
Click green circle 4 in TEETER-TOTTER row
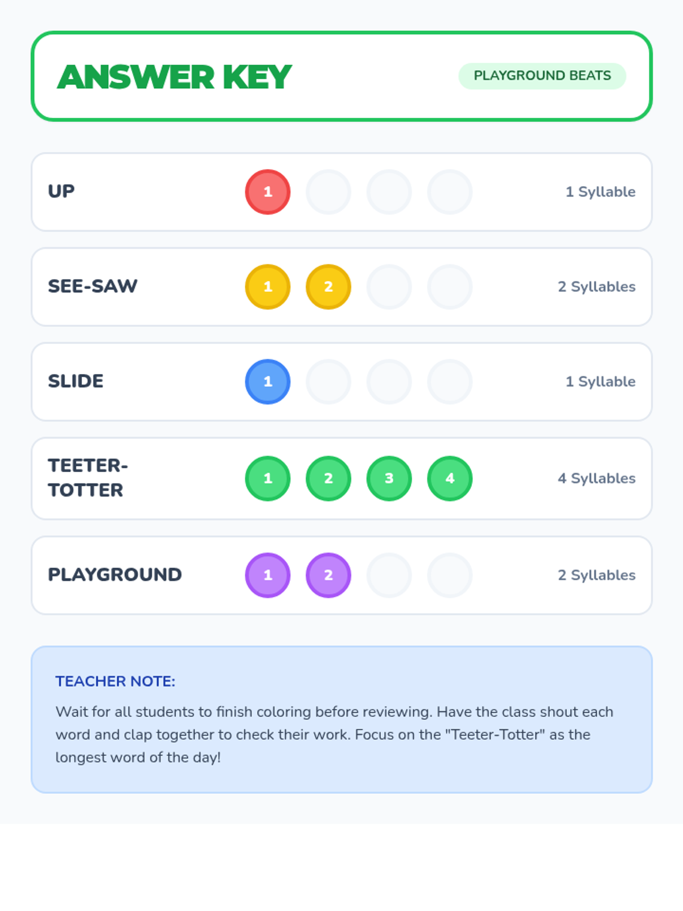[450, 478]
